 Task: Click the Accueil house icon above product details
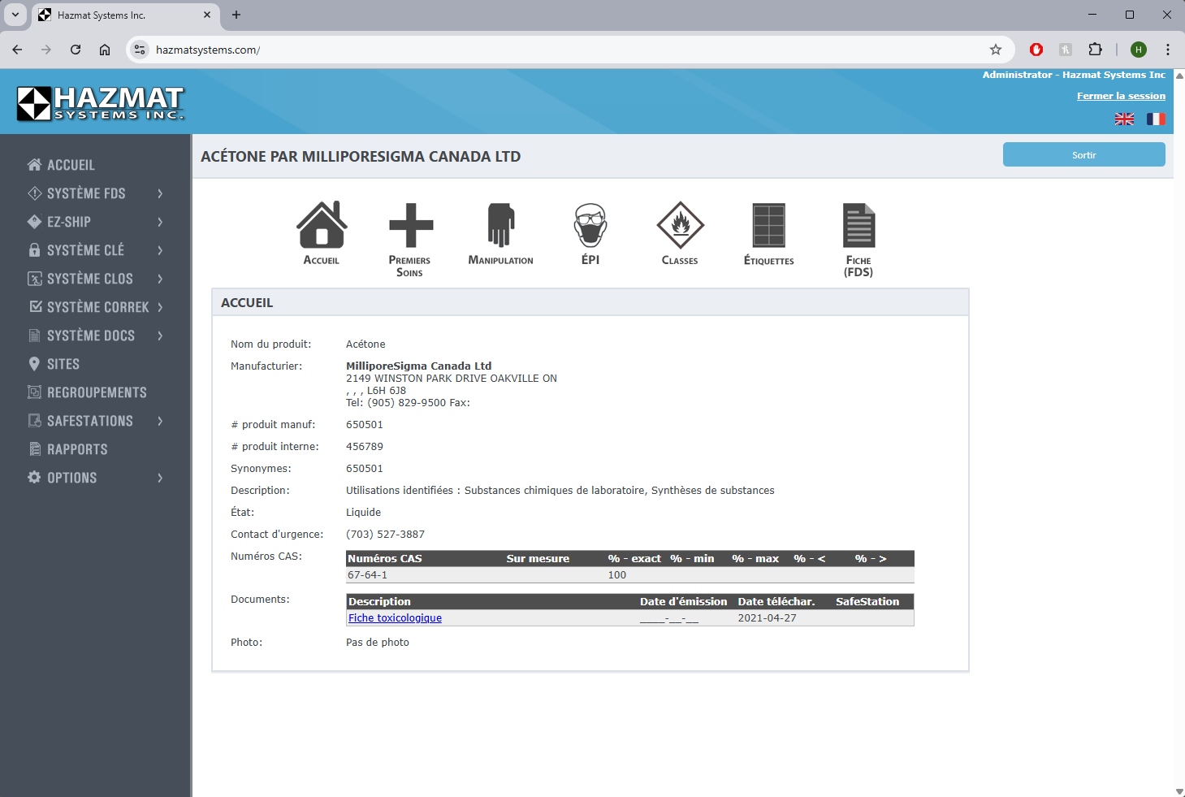click(x=322, y=226)
